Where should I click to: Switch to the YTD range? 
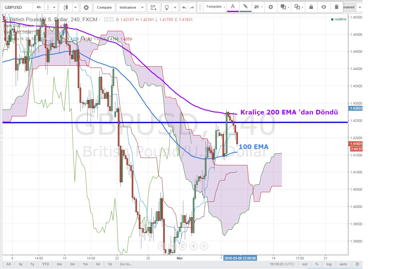pos(46,264)
